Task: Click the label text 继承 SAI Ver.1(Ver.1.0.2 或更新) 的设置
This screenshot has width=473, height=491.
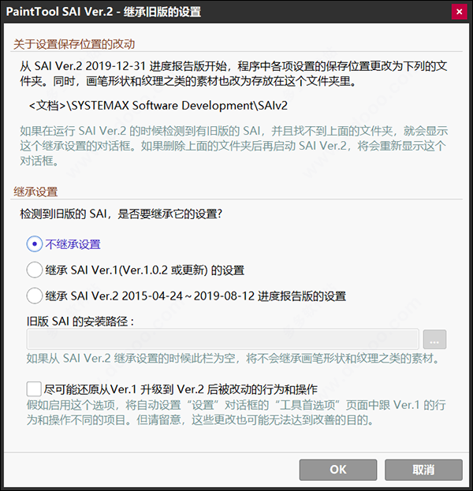Action: click(145, 270)
